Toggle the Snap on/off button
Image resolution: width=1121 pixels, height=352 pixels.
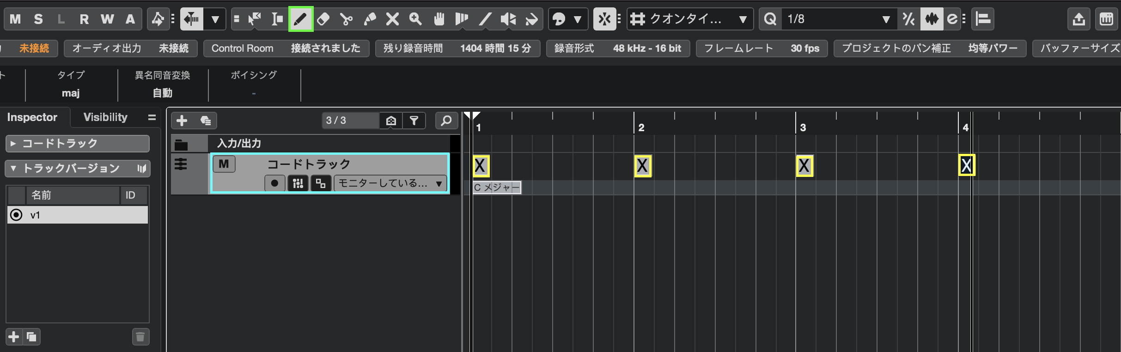(x=604, y=19)
